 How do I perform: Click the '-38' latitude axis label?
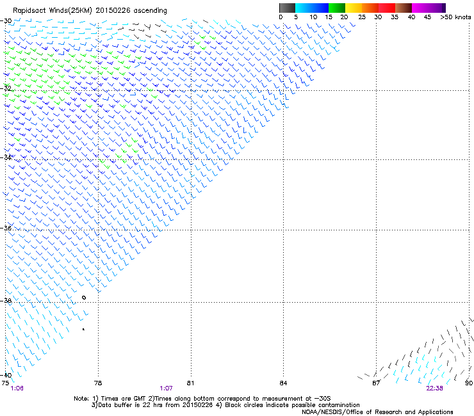point(6,300)
